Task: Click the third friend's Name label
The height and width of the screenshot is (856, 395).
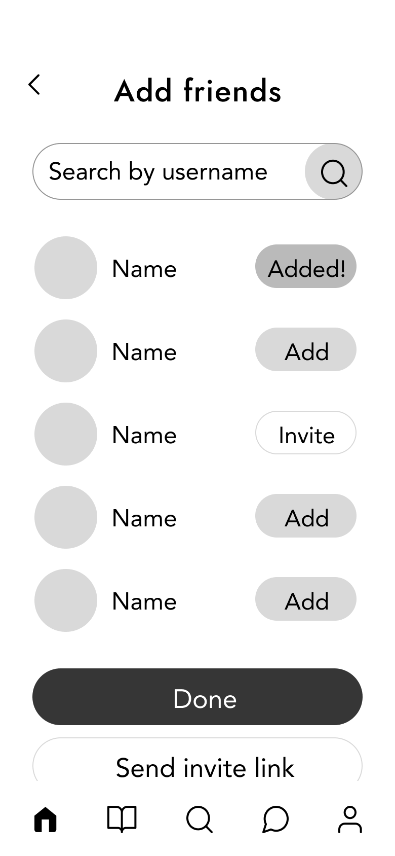Action: [x=144, y=435]
